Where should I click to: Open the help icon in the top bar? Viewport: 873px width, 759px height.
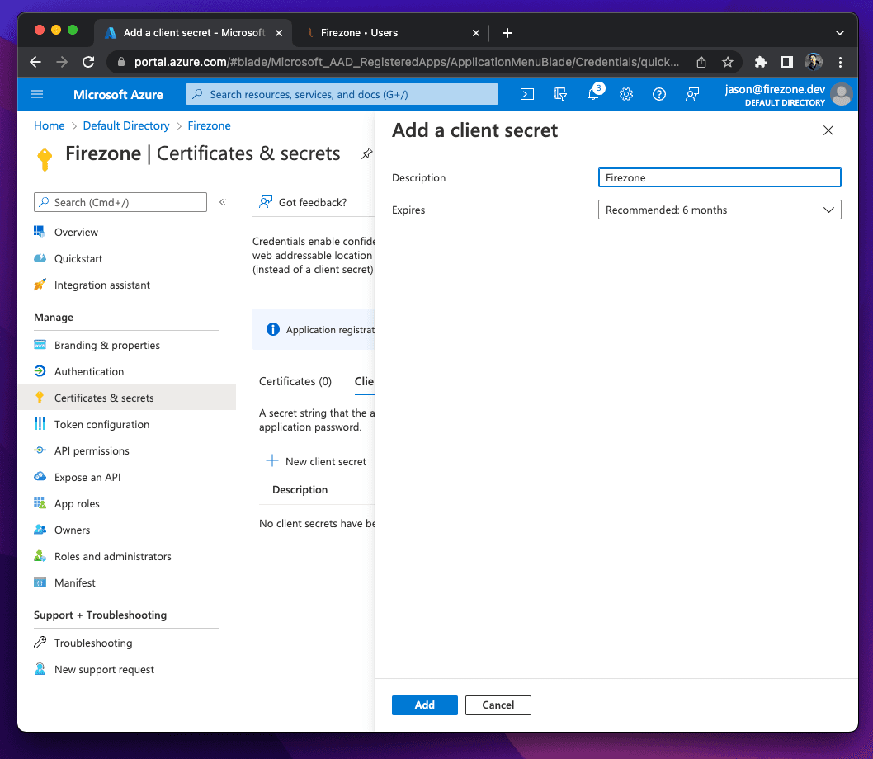(658, 94)
